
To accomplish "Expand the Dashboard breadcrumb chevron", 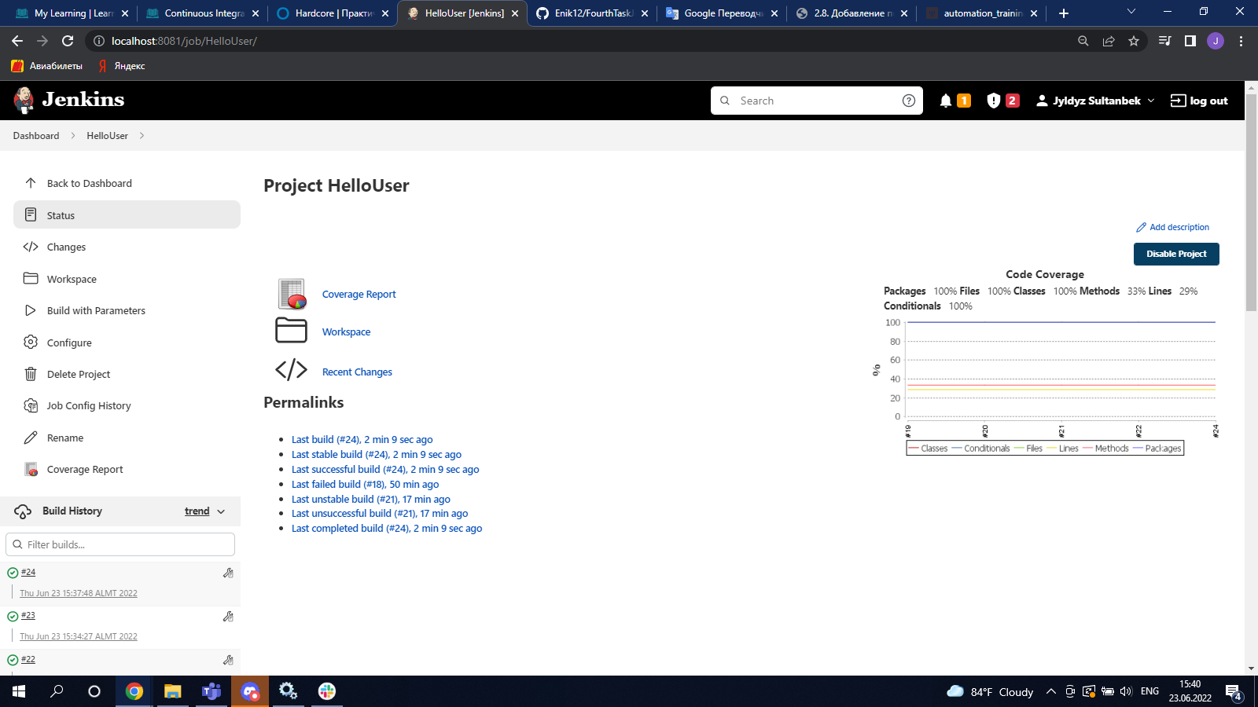I will tap(73, 136).
